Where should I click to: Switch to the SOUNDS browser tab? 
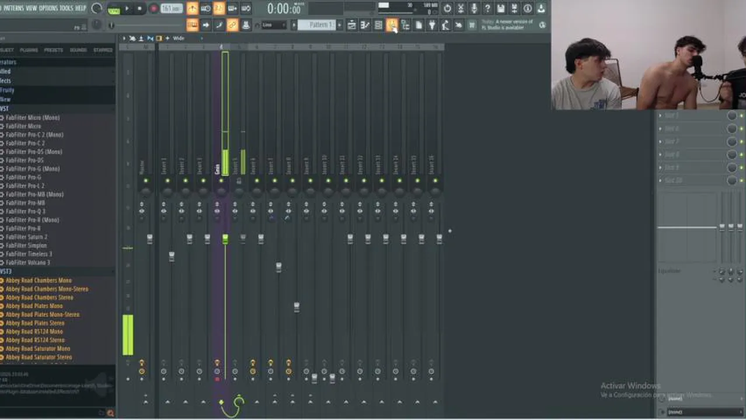78,50
